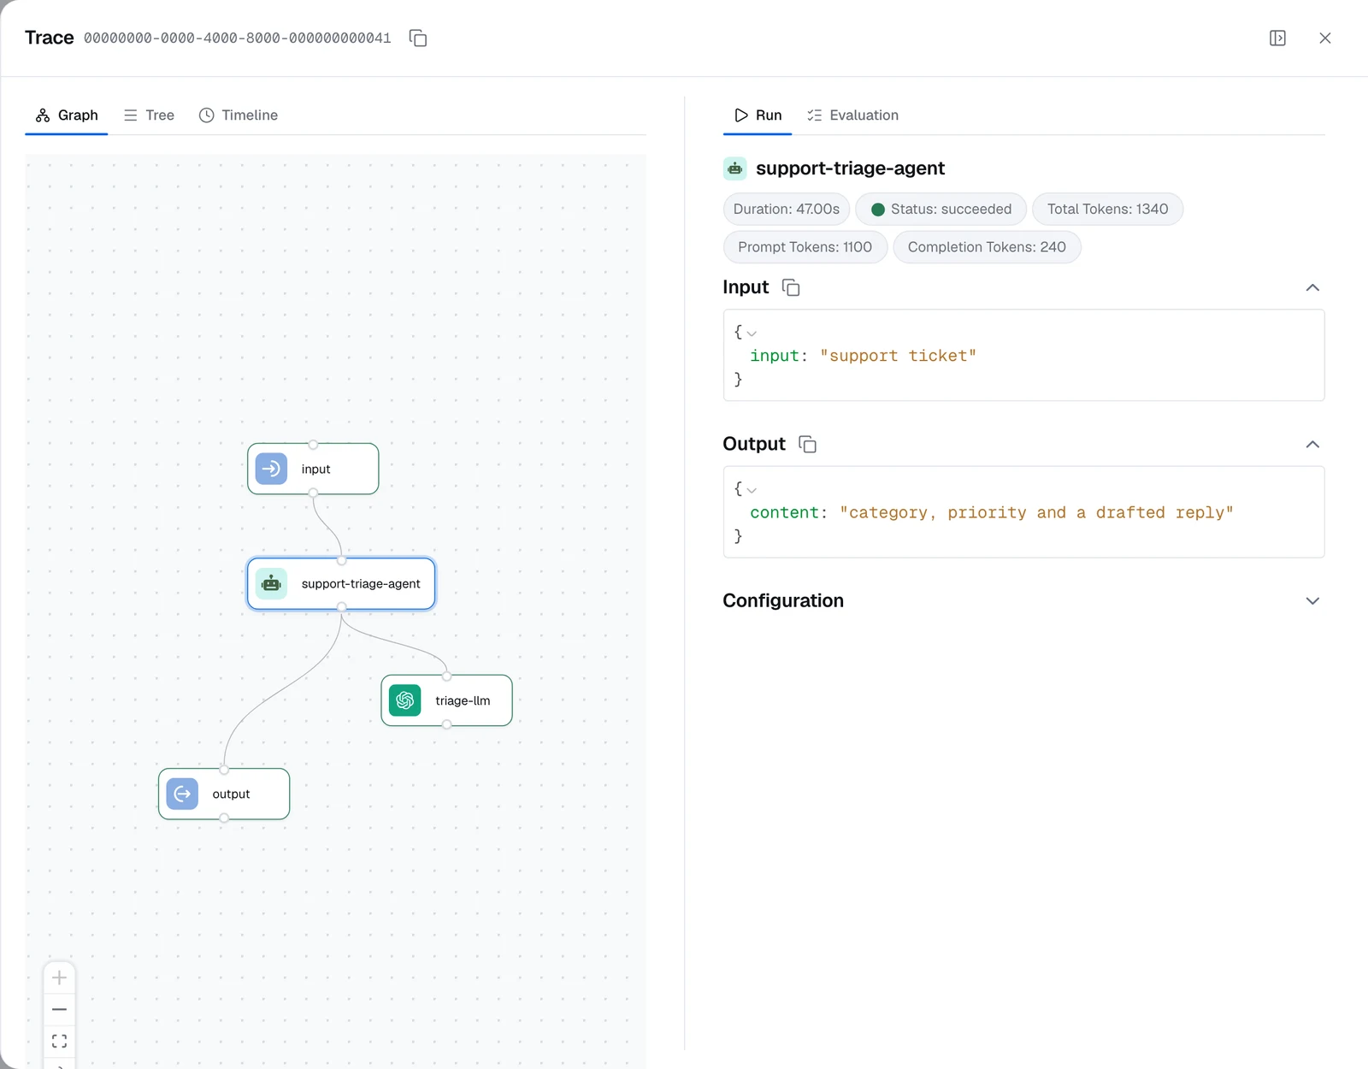Click the "support ticket" input value
Image resolution: width=1368 pixels, height=1069 pixels.
(x=898, y=356)
